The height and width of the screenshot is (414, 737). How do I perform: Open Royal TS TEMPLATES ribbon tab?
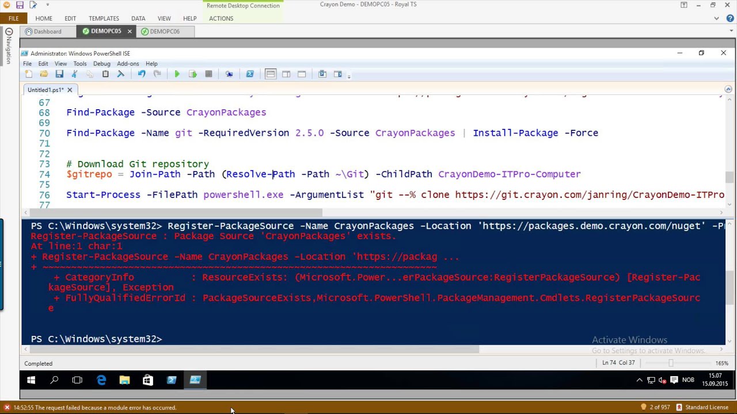pyautogui.click(x=104, y=18)
